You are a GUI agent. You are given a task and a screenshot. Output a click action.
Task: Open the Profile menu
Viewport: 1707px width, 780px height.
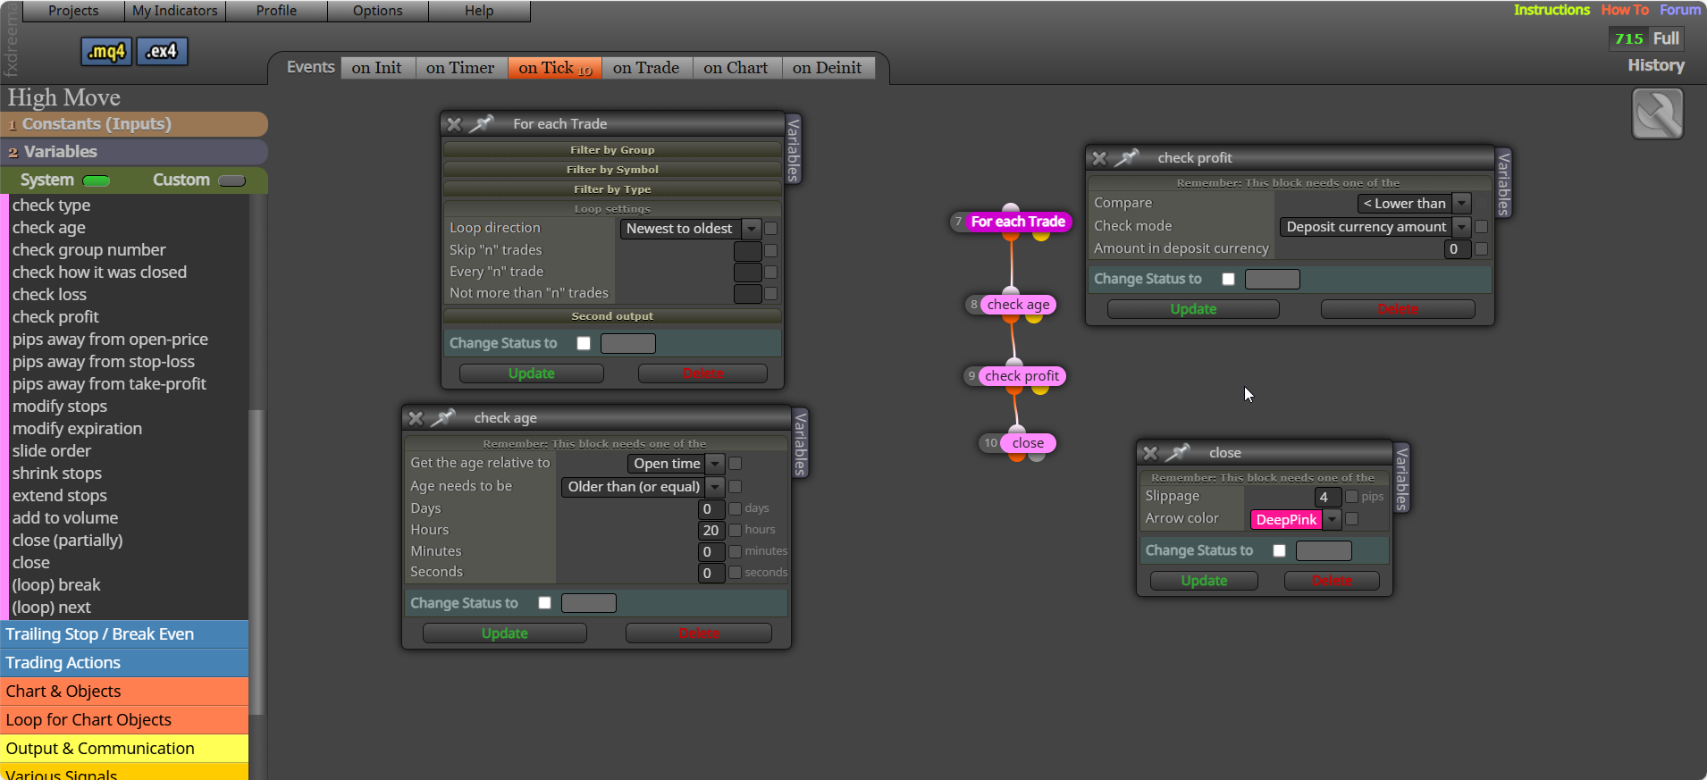tap(276, 11)
